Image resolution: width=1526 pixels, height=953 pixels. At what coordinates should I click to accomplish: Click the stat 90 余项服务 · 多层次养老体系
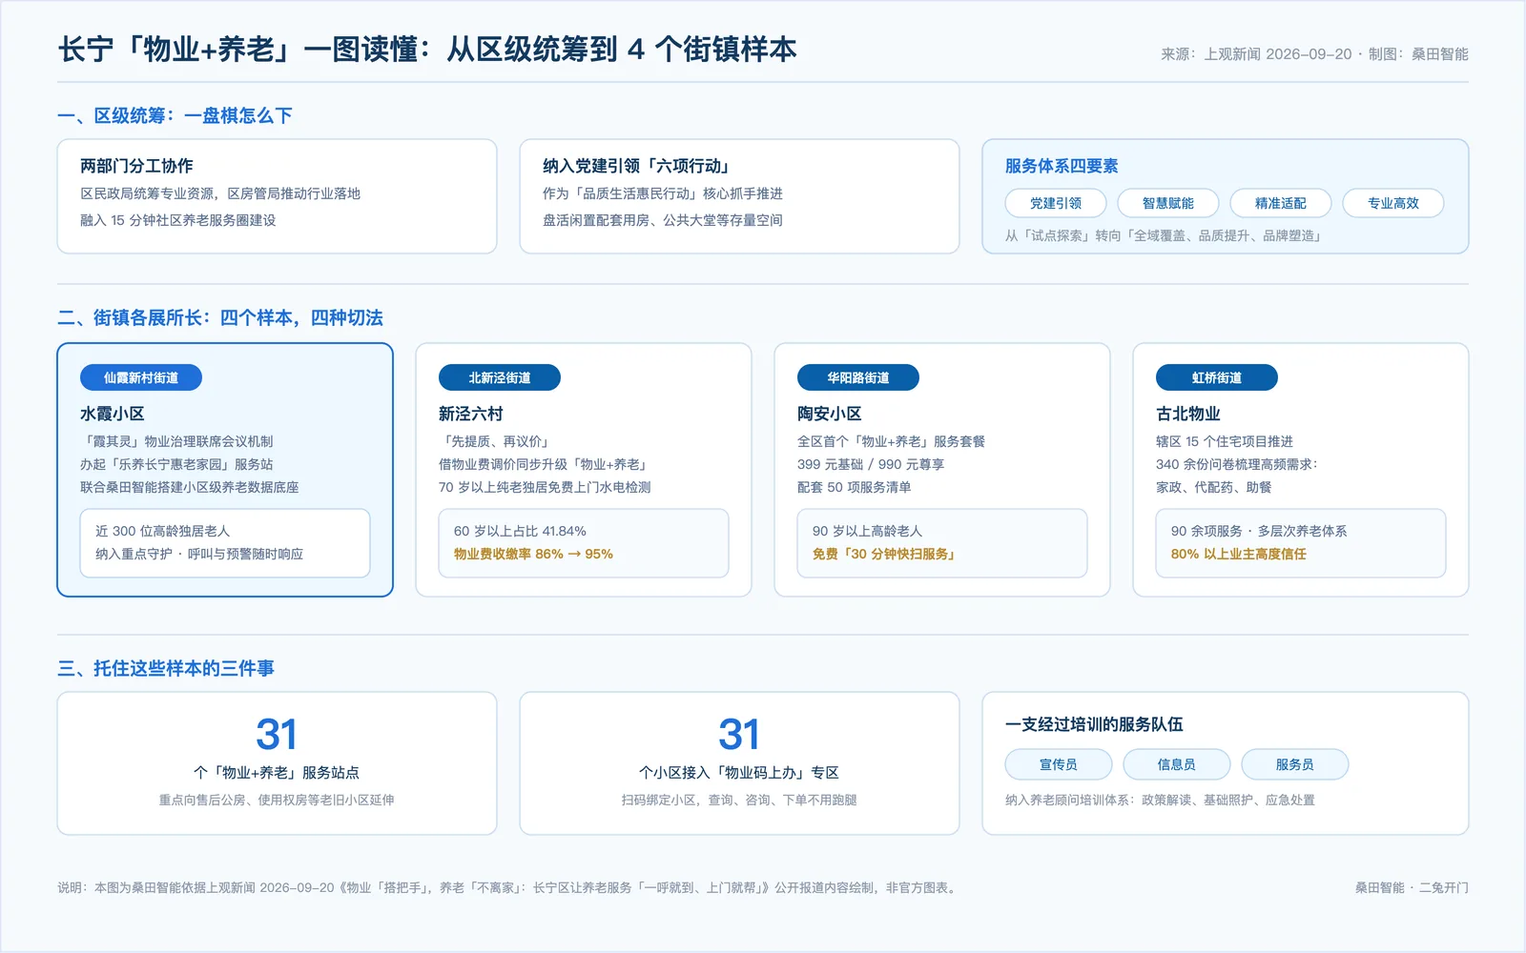pos(1259,531)
